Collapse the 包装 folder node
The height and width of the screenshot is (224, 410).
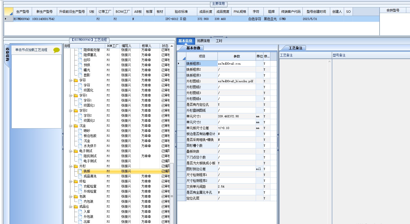(x=71, y=197)
